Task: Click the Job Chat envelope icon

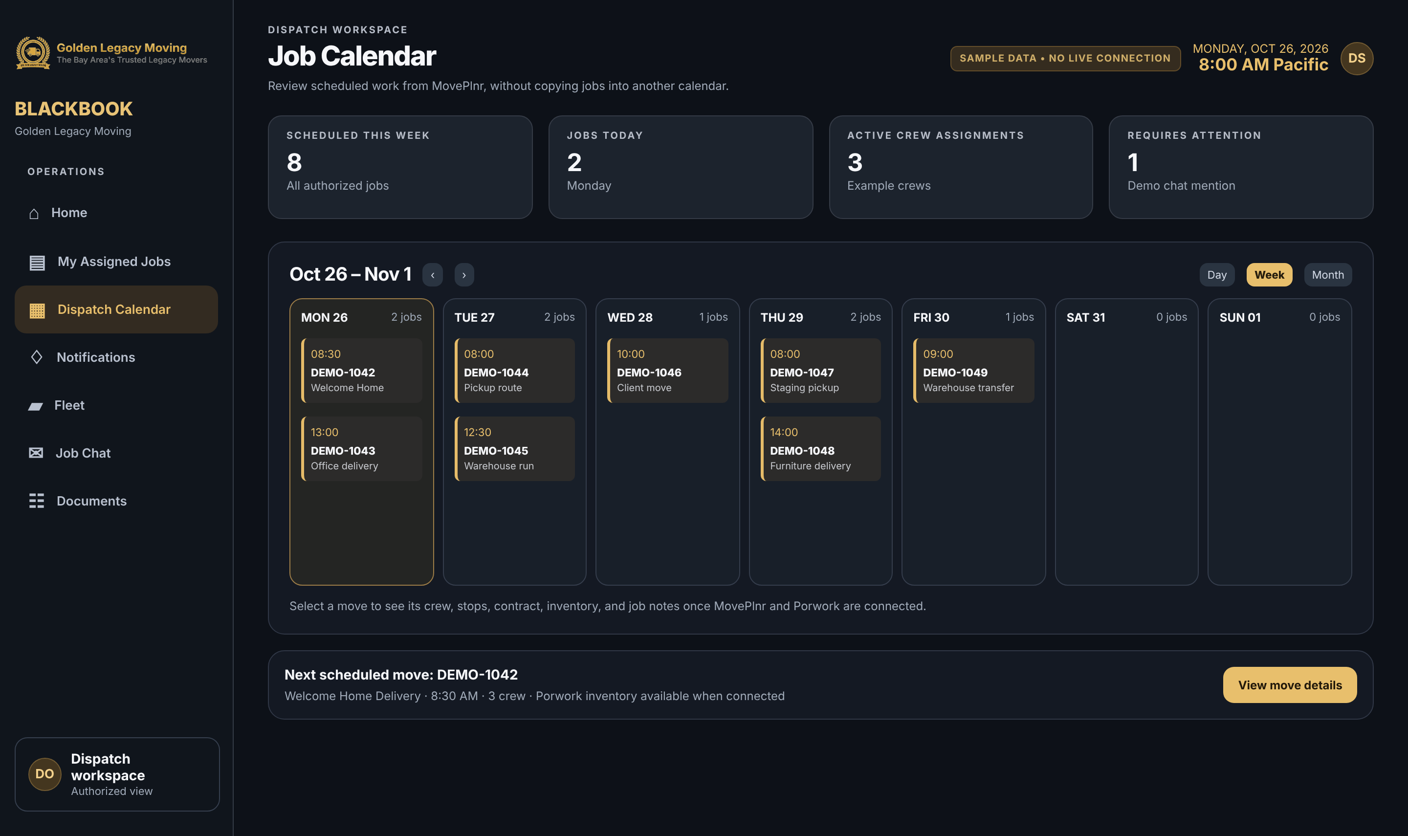Action: tap(36, 453)
